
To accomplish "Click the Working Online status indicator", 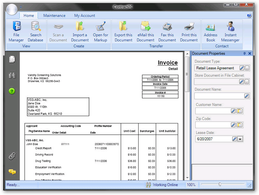I will pos(162,185).
